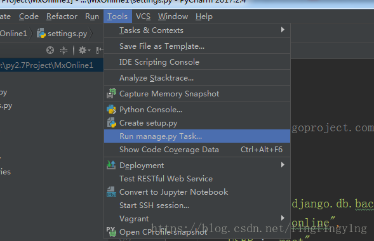Viewport: 374px width, 241px height.
Task: Select Start SSH session
Action: click(x=197, y=205)
